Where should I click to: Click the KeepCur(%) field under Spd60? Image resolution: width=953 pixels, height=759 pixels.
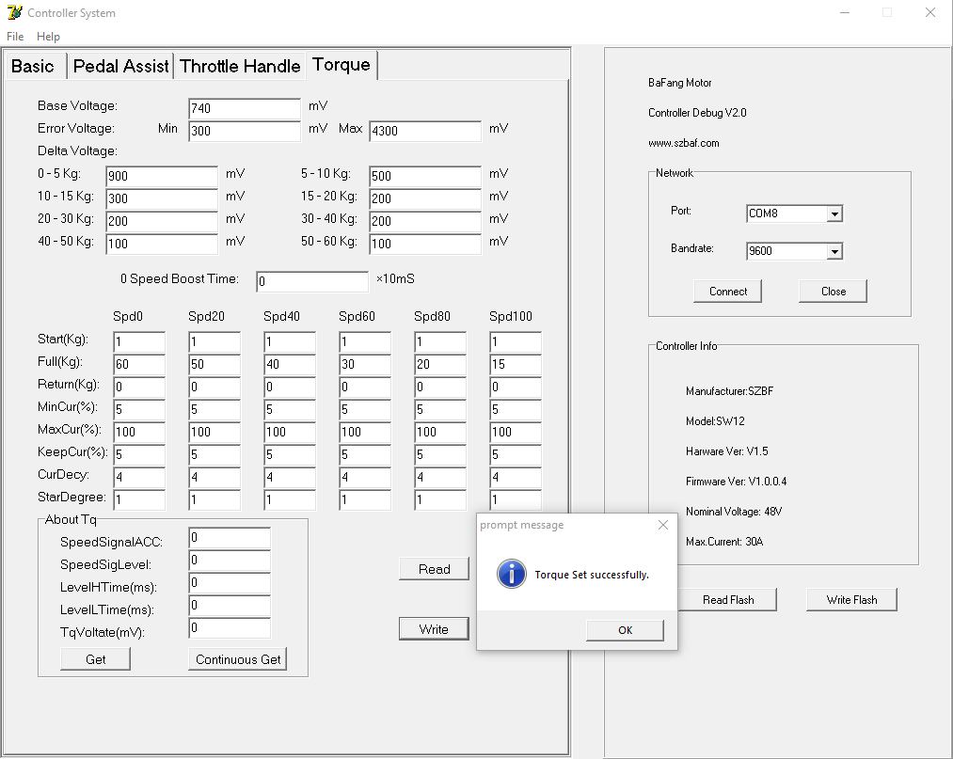coord(365,454)
